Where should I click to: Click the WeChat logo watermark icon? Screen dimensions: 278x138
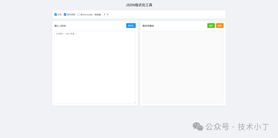[x=198, y=126]
